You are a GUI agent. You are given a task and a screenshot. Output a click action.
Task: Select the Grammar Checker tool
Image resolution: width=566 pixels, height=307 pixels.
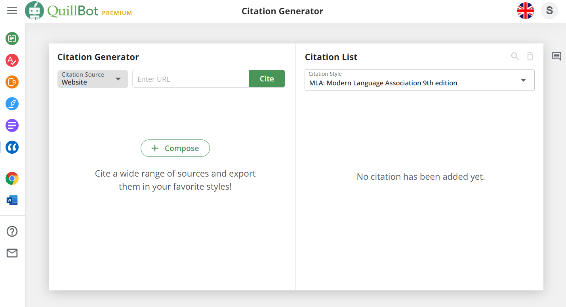12,60
